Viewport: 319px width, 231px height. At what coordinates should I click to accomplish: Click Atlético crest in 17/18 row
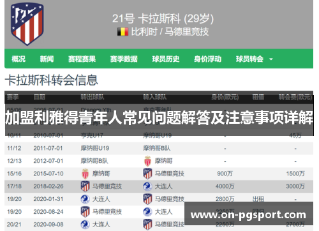(x=85, y=186)
